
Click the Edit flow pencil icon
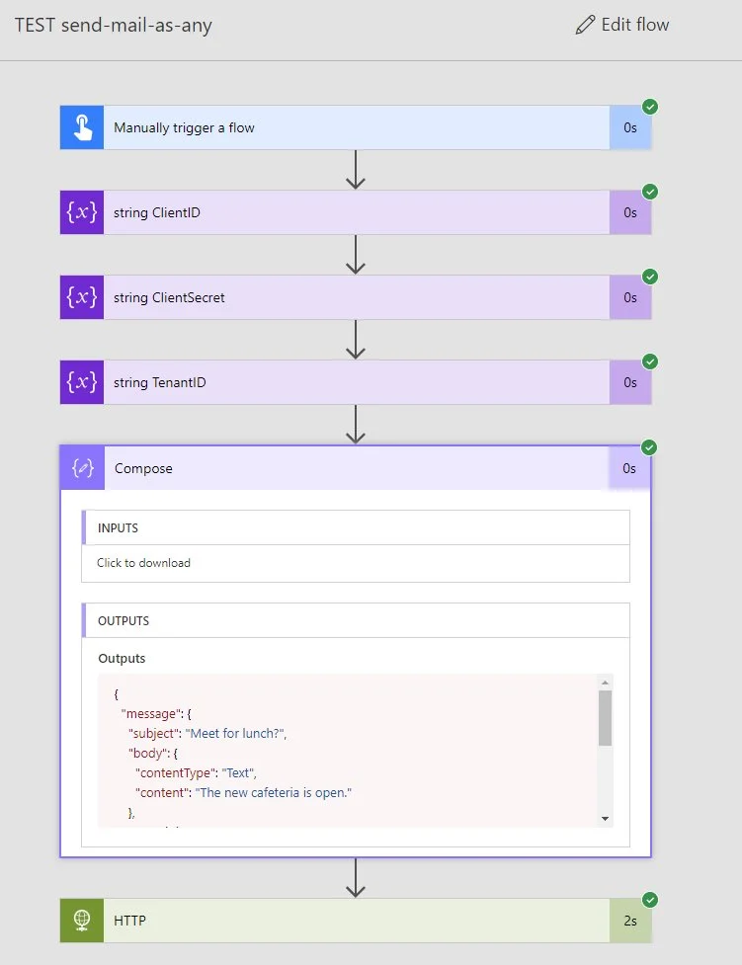coord(585,26)
